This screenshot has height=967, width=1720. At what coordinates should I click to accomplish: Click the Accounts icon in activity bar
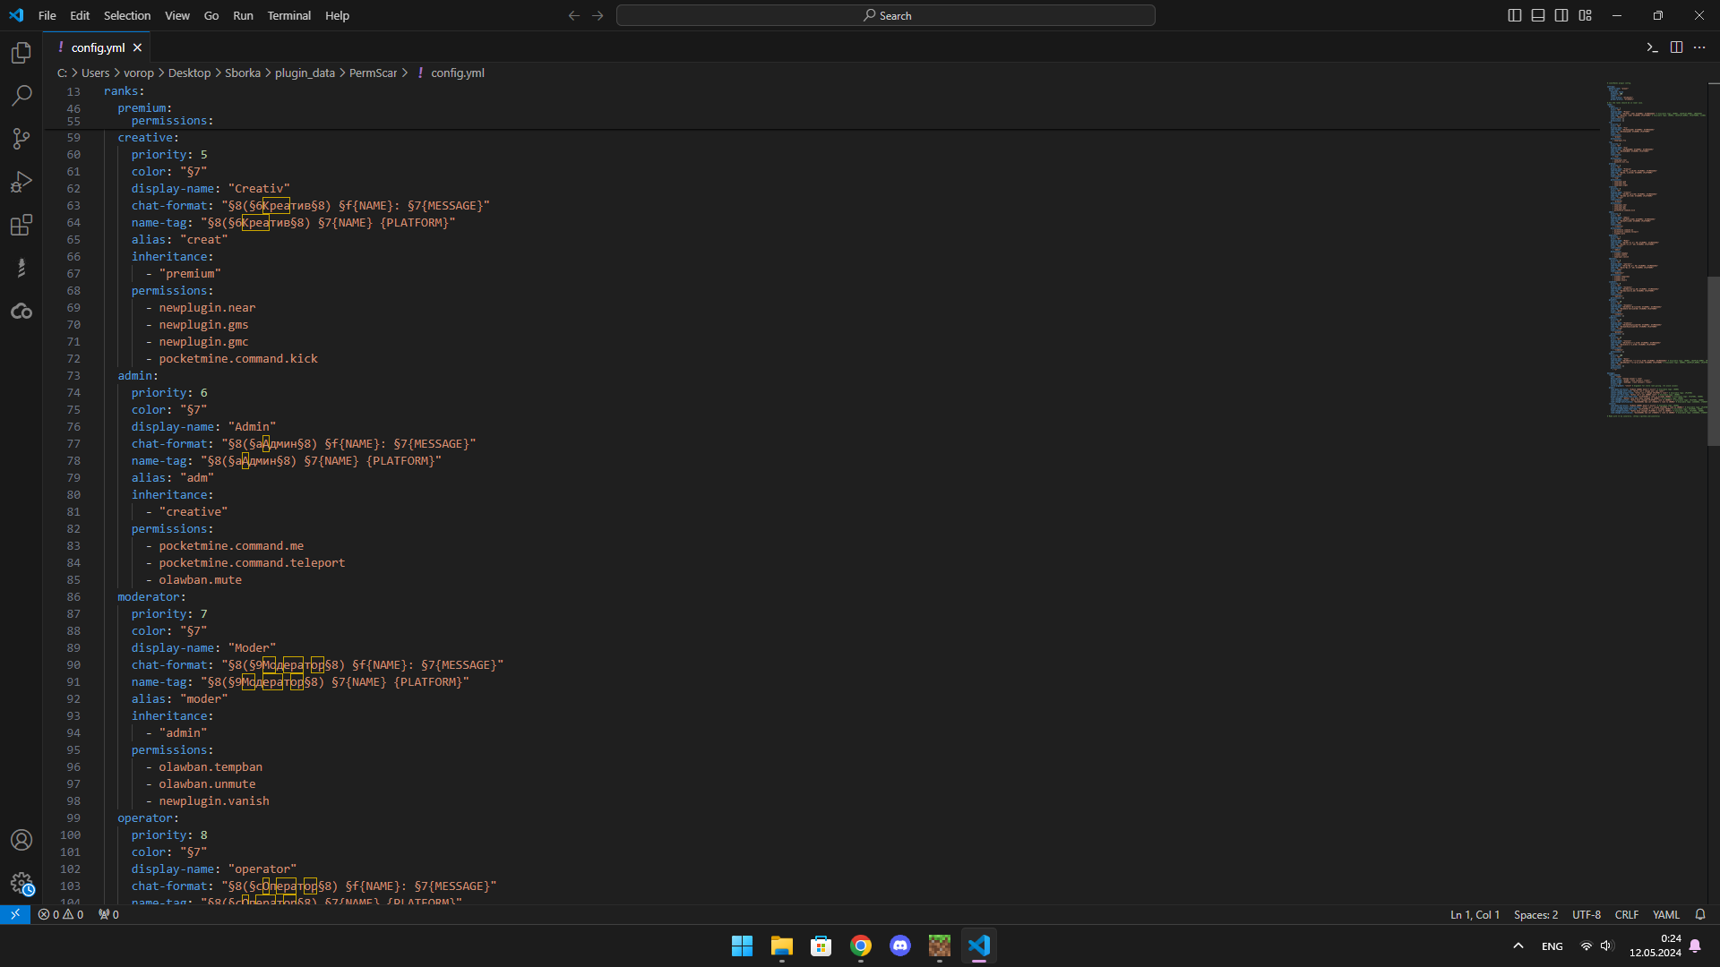pyautogui.click(x=21, y=840)
